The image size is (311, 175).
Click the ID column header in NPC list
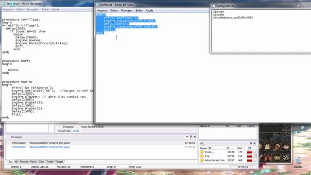[x=228, y=148]
